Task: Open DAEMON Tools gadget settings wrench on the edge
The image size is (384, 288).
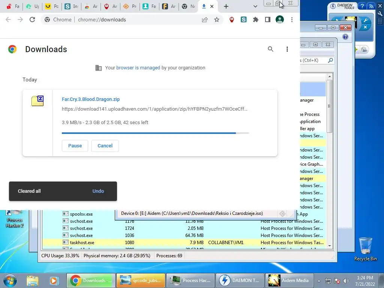Action: click(x=380, y=14)
